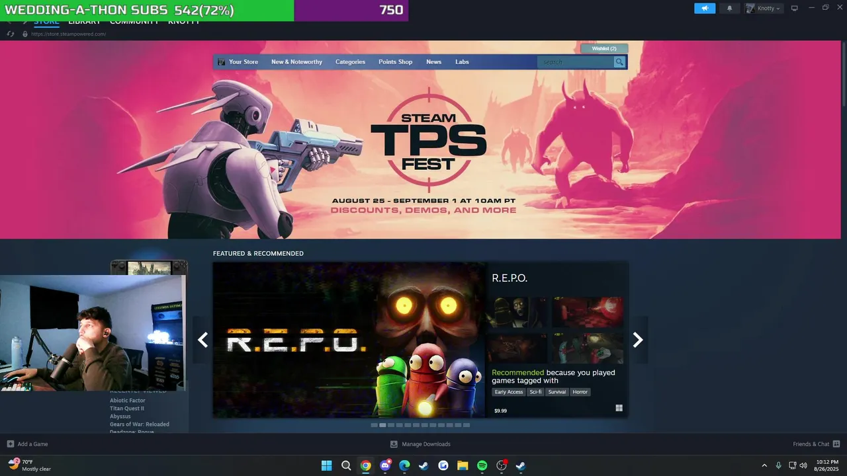Open network/display tray icon
Viewport: 847px width, 476px height.
tap(793, 465)
